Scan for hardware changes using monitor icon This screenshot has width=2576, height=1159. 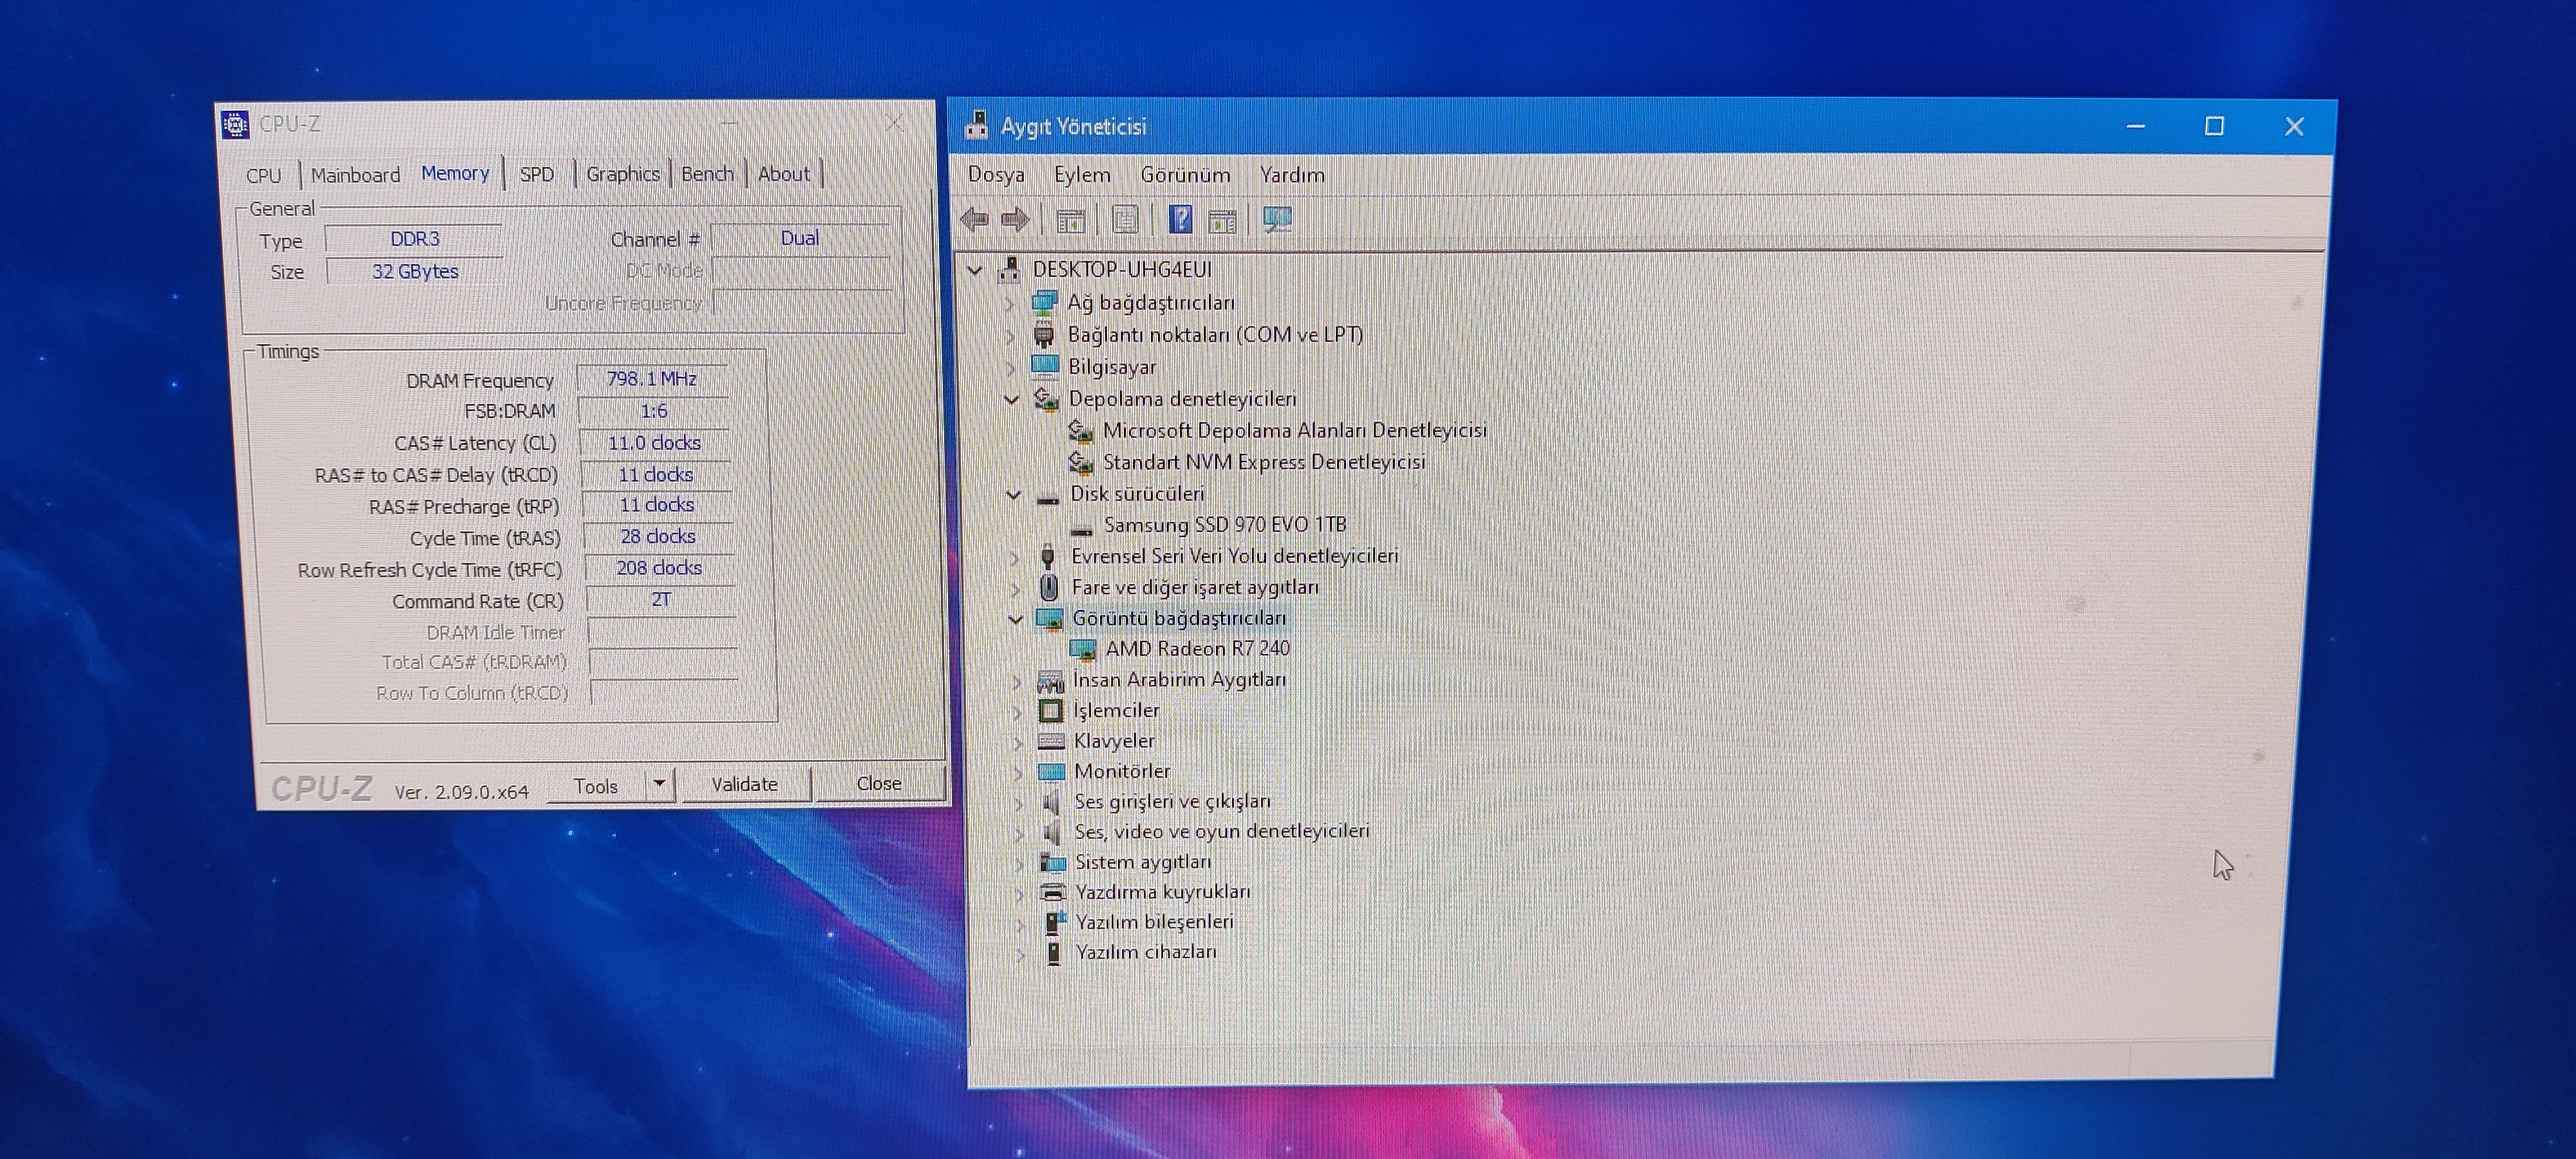[1277, 220]
